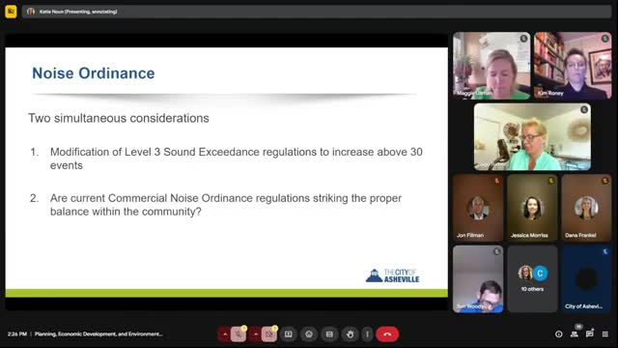Click mic icon on City of Ashevi... tile
Screen dimensions: 618x348
click(x=605, y=251)
